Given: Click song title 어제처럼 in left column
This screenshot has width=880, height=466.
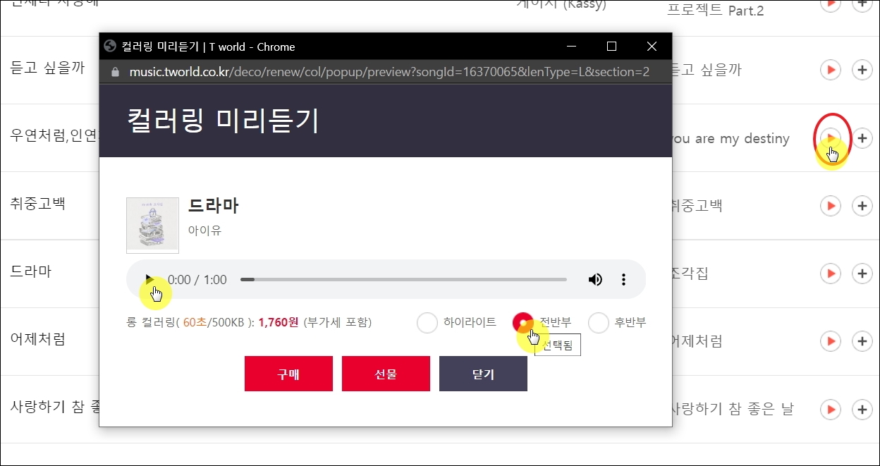Looking at the screenshot, I should pos(37,340).
